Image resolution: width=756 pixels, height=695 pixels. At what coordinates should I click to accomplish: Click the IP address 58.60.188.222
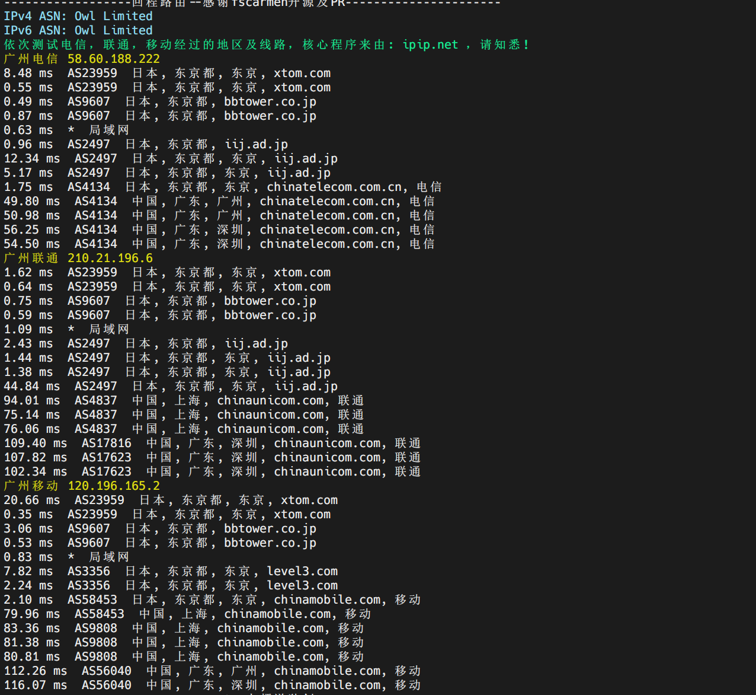(x=114, y=59)
